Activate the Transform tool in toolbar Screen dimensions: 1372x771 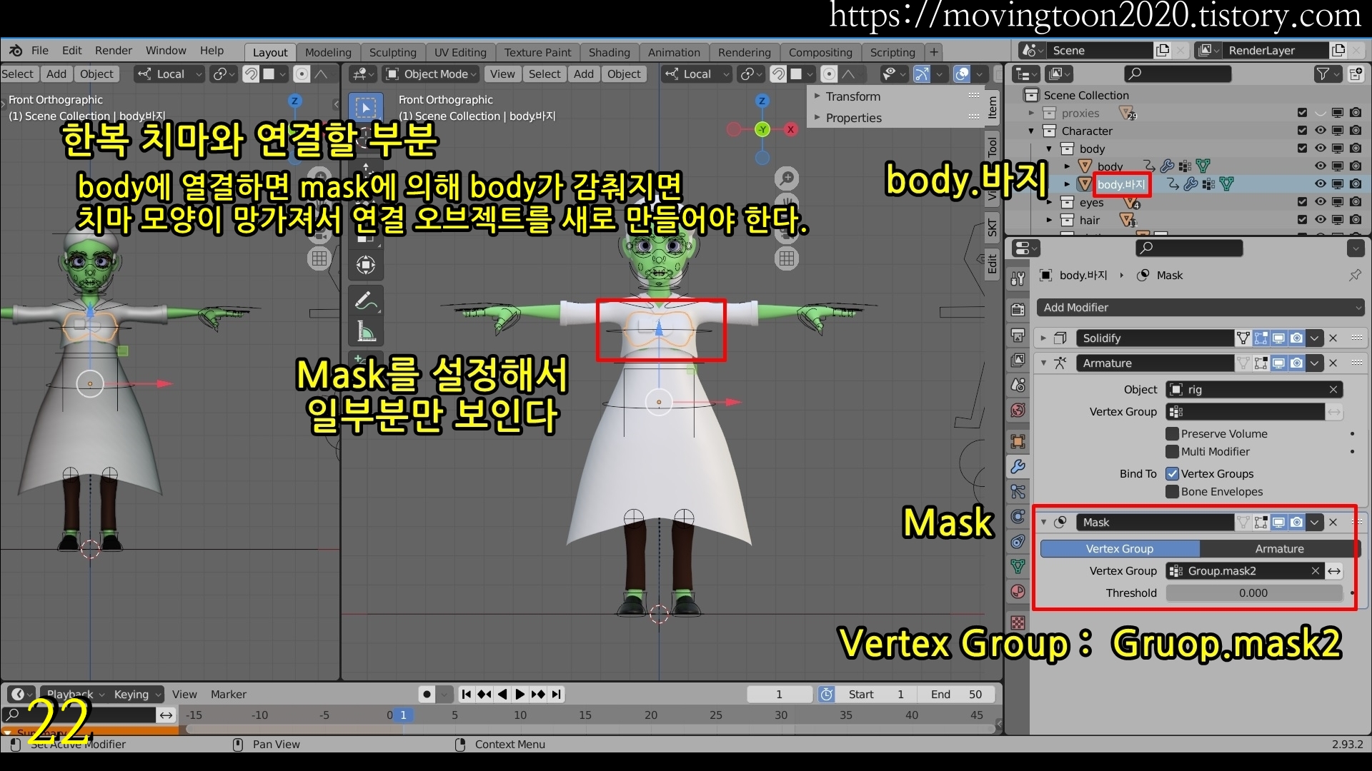pyautogui.click(x=366, y=265)
